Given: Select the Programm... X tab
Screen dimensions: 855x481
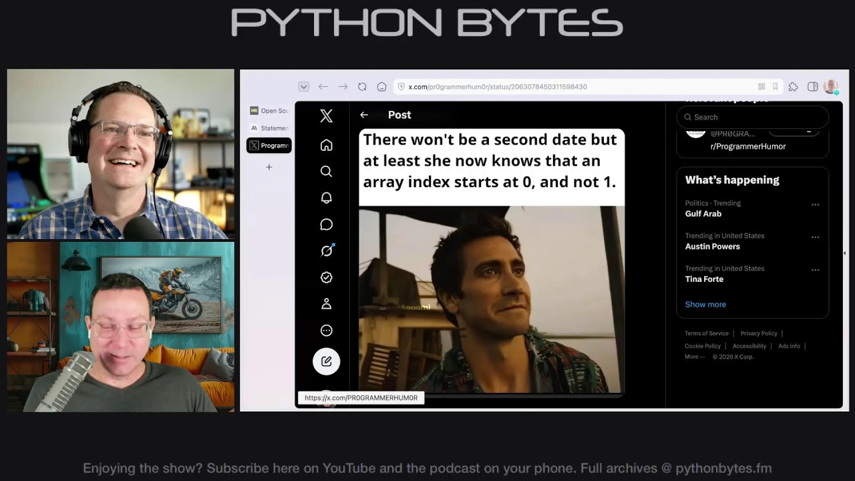Looking at the screenshot, I should click(269, 146).
